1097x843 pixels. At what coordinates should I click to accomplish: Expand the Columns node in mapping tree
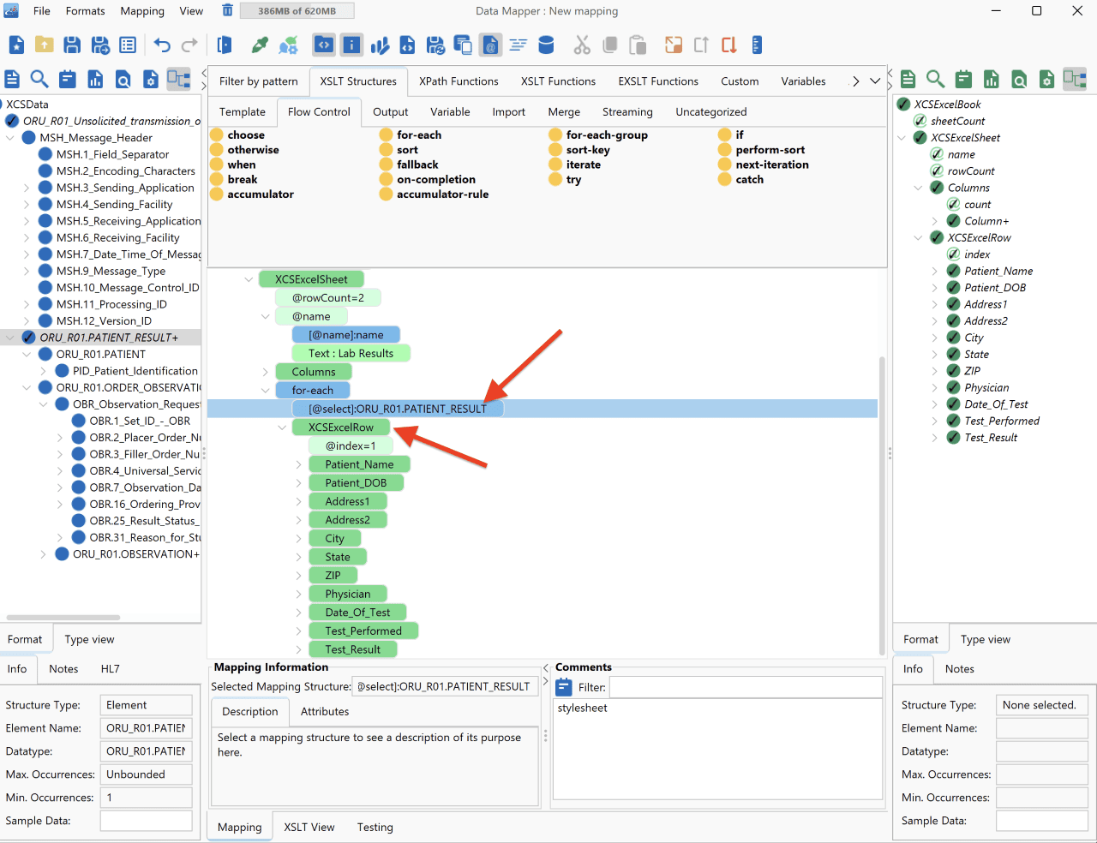pos(266,372)
